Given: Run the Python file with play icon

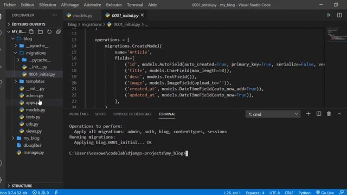Looking at the screenshot, I should click(x=329, y=15).
